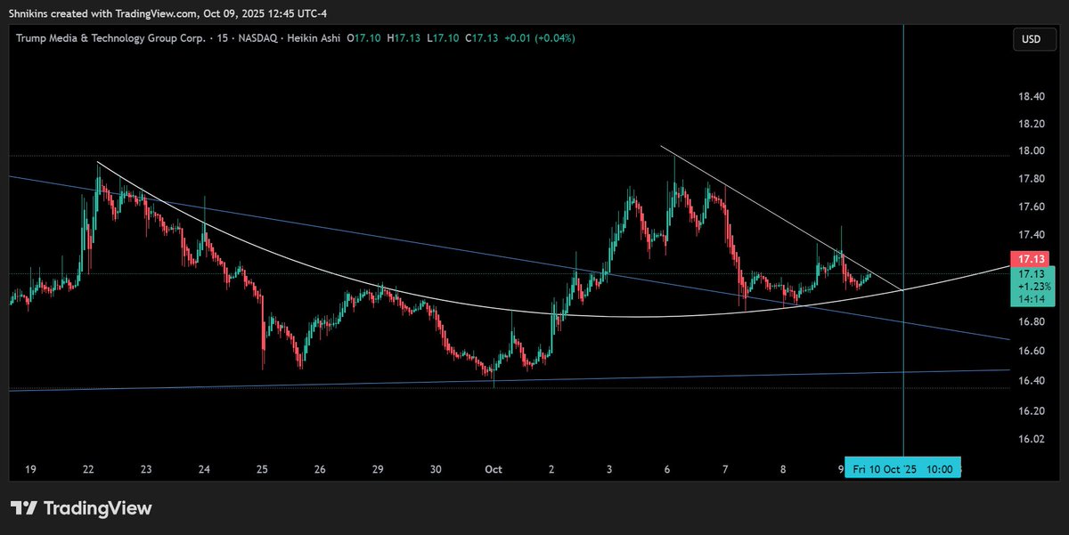Click the 7 date on time axis

pyautogui.click(x=725, y=468)
